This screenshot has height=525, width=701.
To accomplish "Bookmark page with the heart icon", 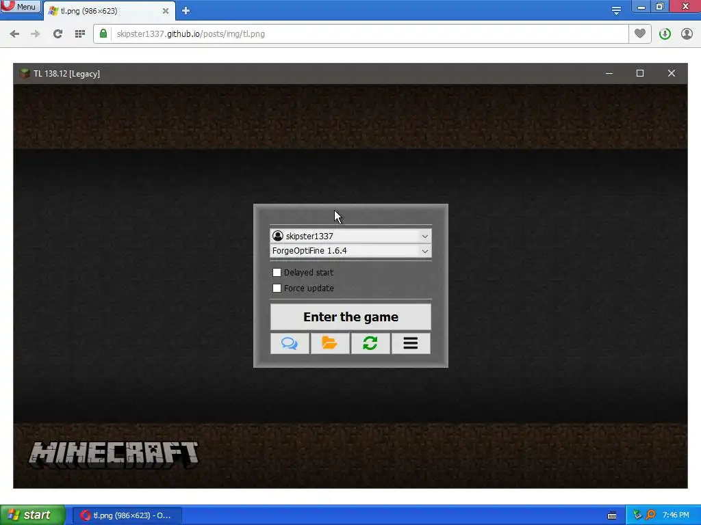I will [x=640, y=33].
